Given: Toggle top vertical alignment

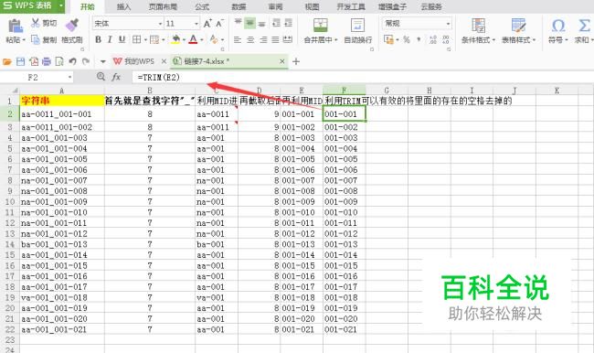Looking at the screenshot, I should (x=238, y=23).
